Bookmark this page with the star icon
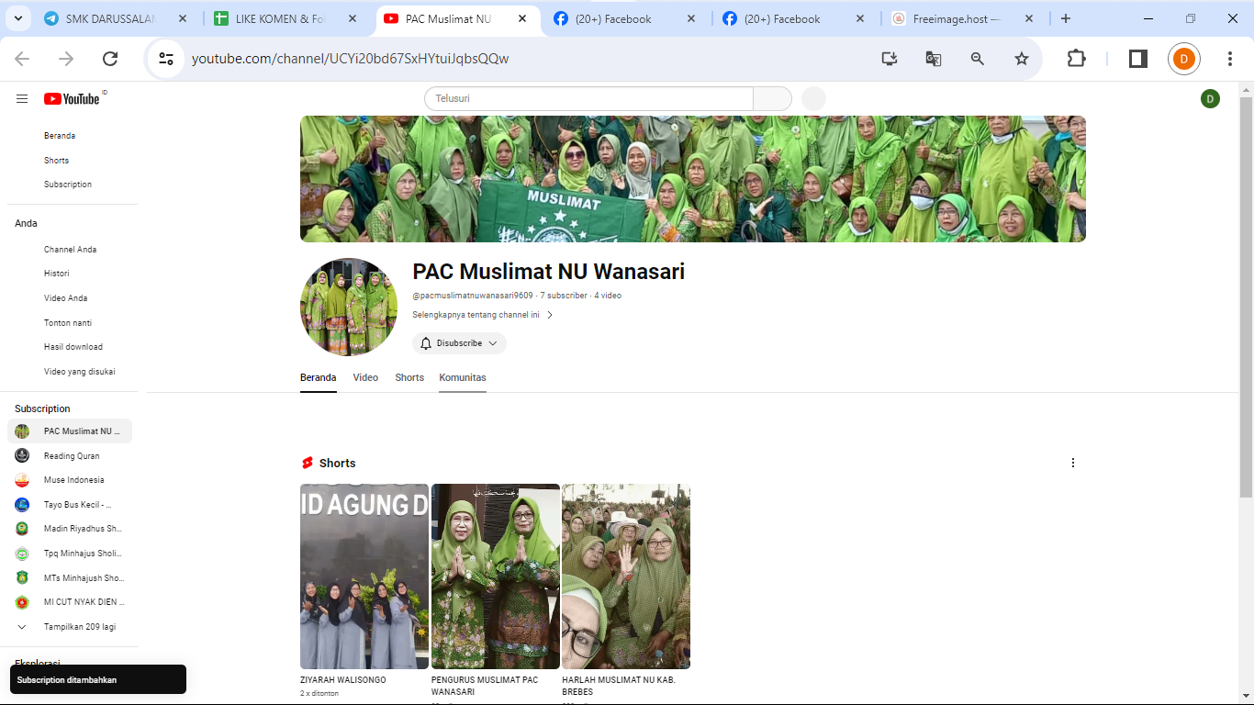Viewport: 1254px width, 705px height. (1022, 59)
